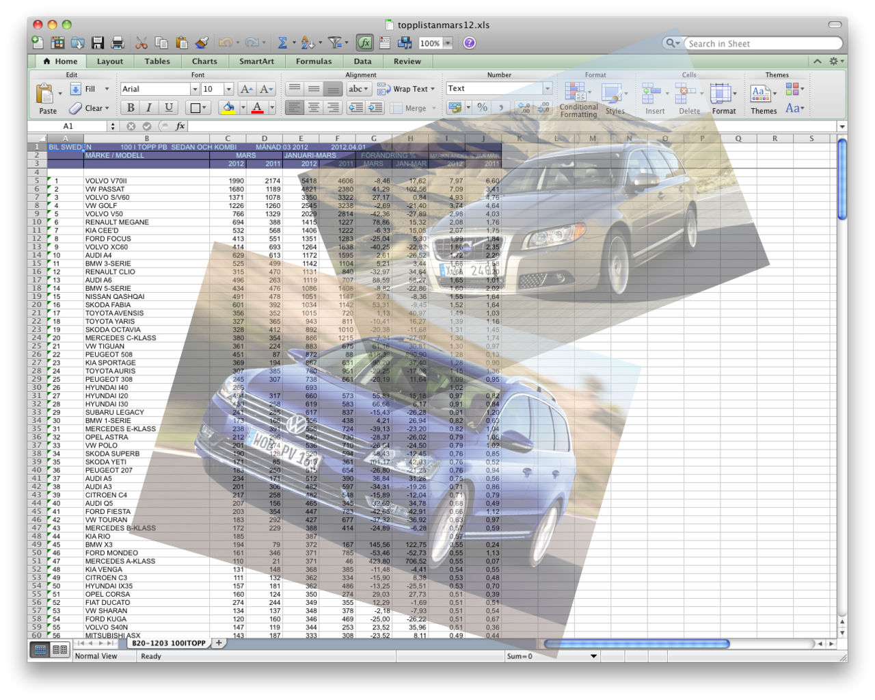The height and width of the screenshot is (700, 875).
Task: Open the font name dropdown showing Arial
Action: (194, 89)
